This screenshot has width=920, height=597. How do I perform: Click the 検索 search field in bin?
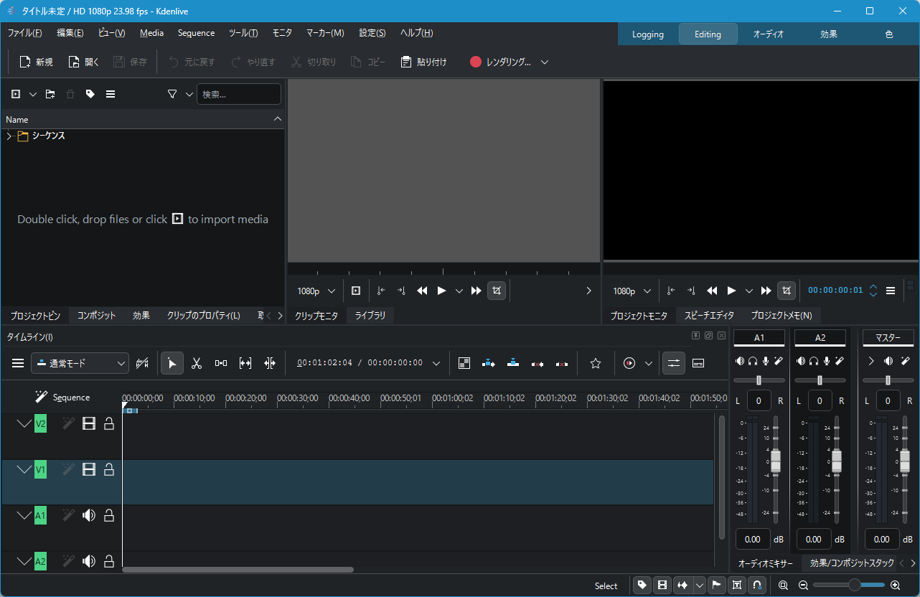(x=239, y=94)
